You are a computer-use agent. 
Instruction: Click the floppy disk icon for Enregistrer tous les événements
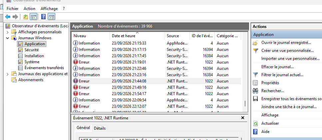click(255, 99)
